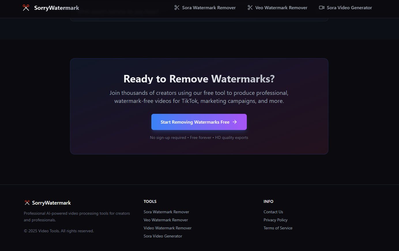Screen dimensions: 399x251
Task: Open the Sora Video Generator footer link
Action: tap(163, 236)
